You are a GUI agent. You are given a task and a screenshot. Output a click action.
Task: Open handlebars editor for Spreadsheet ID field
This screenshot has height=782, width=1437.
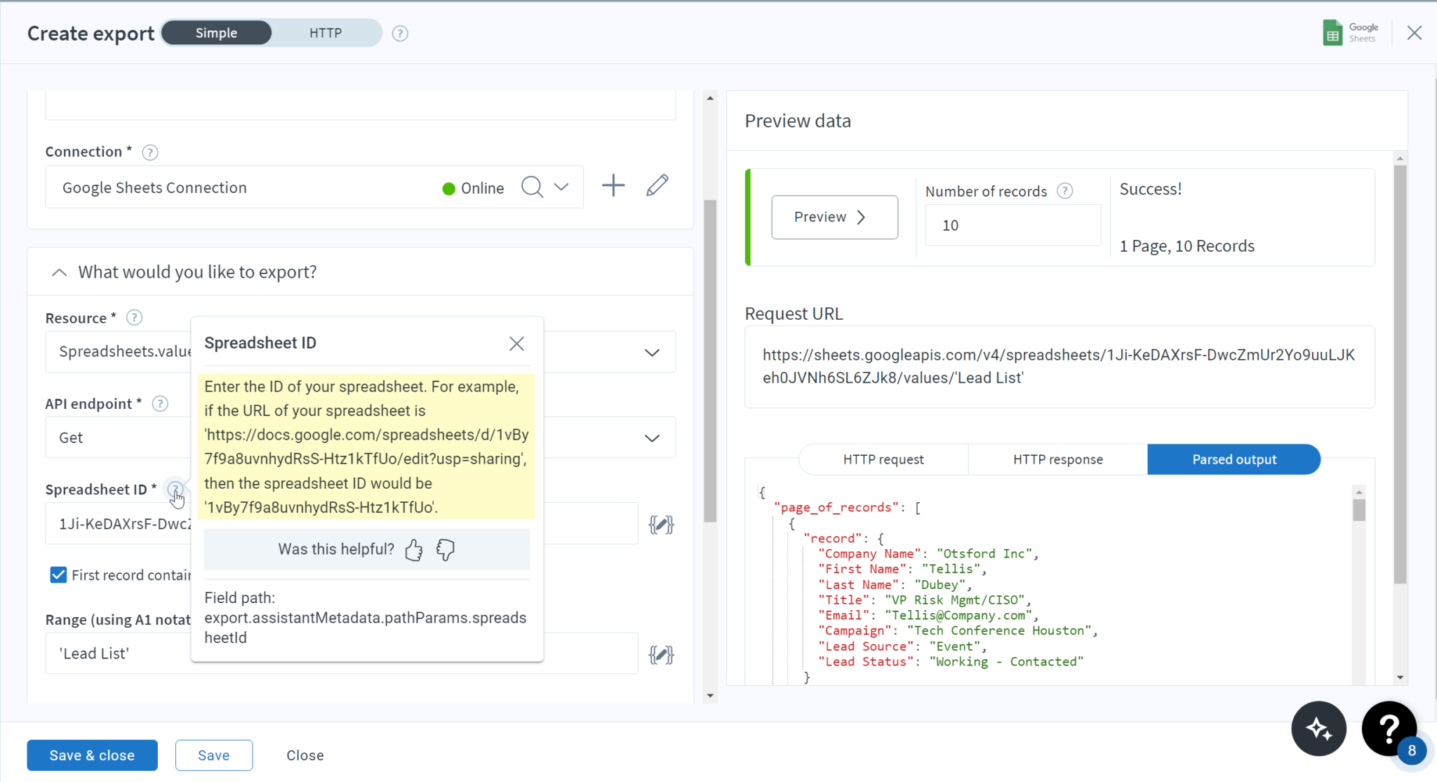click(x=660, y=523)
